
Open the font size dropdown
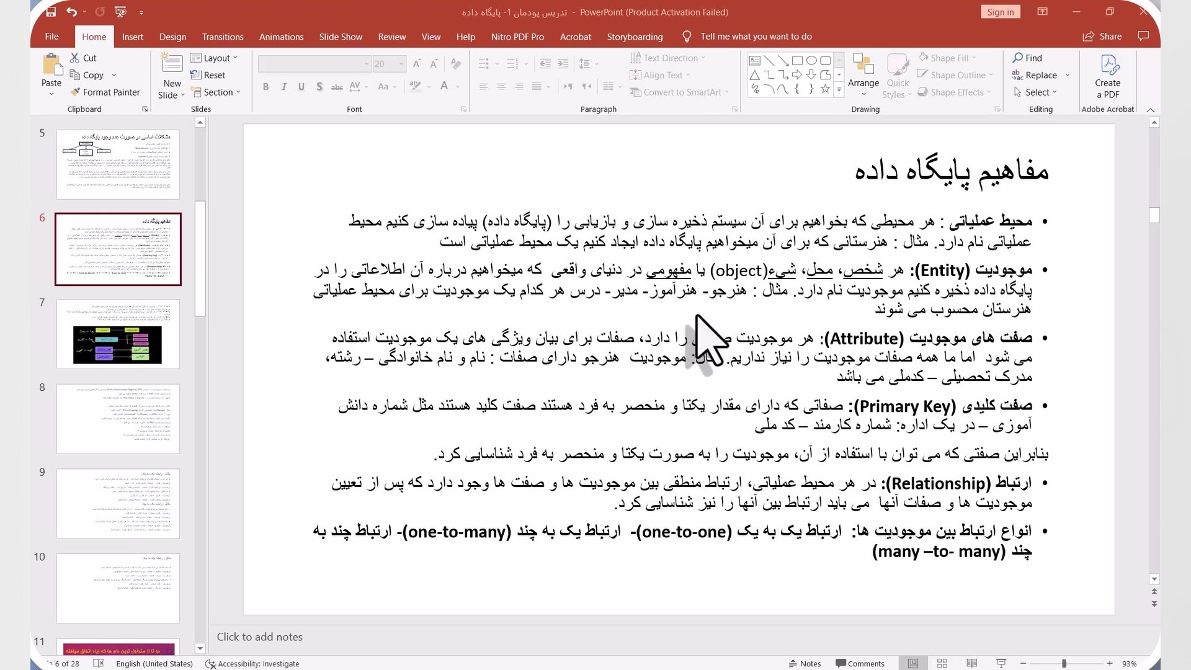tap(401, 64)
